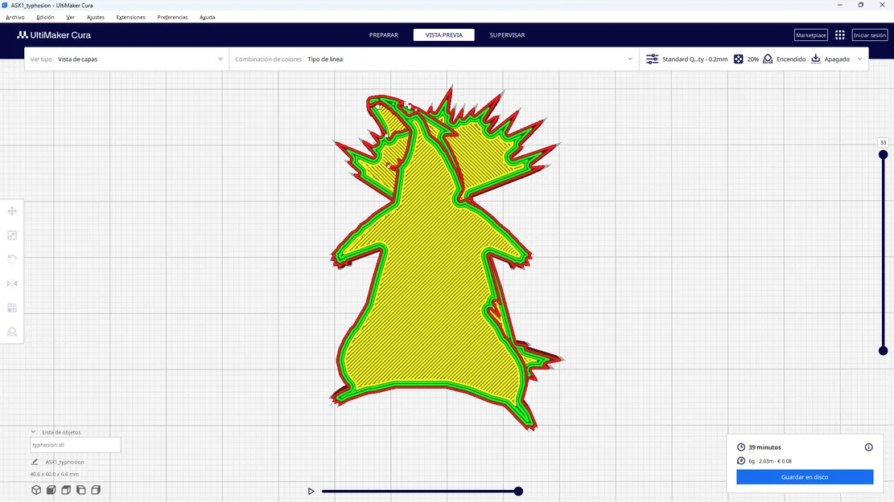Image resolution: width=894 pixels, height=502 pixels.
Task: Collapse the Lista de objetos panel
Action: [x=33, y=431]
